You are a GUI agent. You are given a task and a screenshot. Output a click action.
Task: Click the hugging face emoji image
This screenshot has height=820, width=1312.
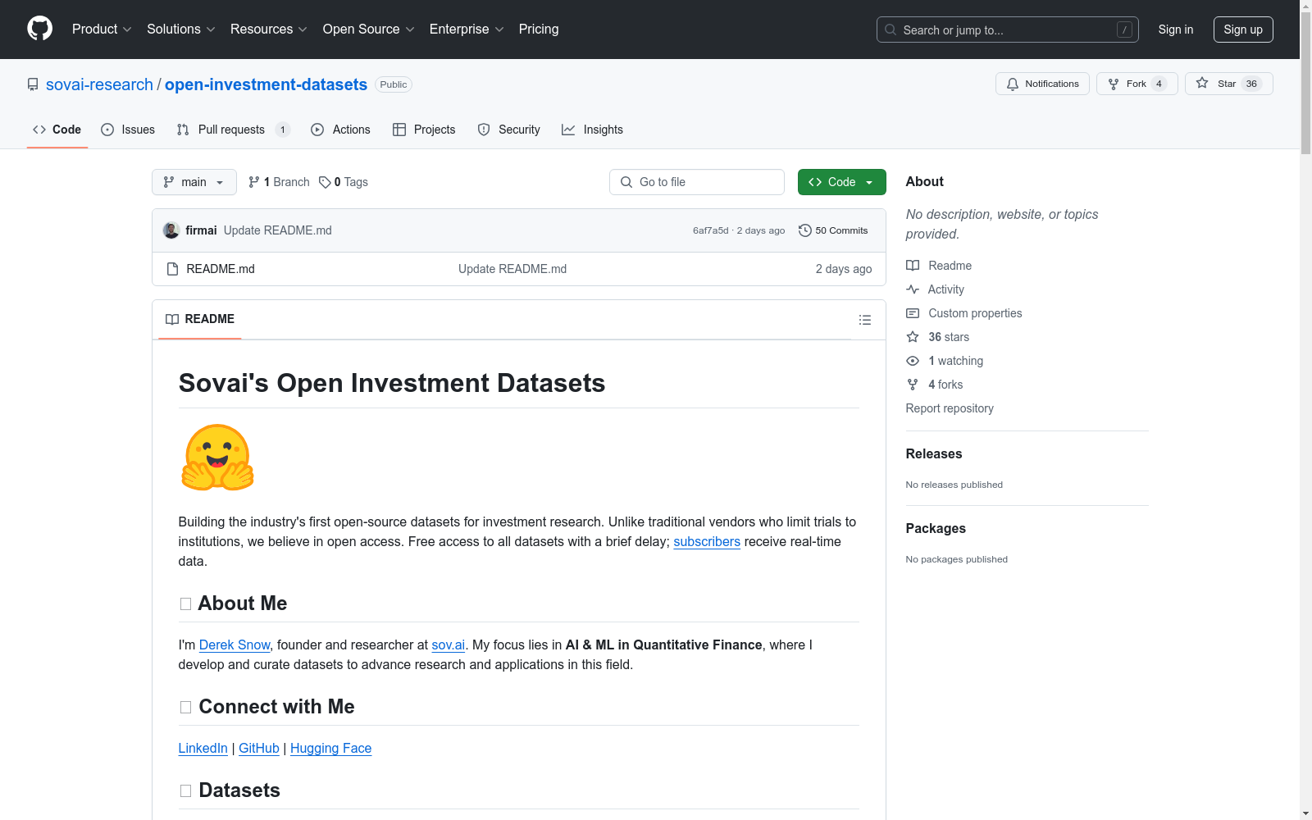pos(217,458)
